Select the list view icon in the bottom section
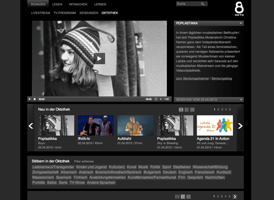Screen dimensions: 274x200 coord(183,196)
